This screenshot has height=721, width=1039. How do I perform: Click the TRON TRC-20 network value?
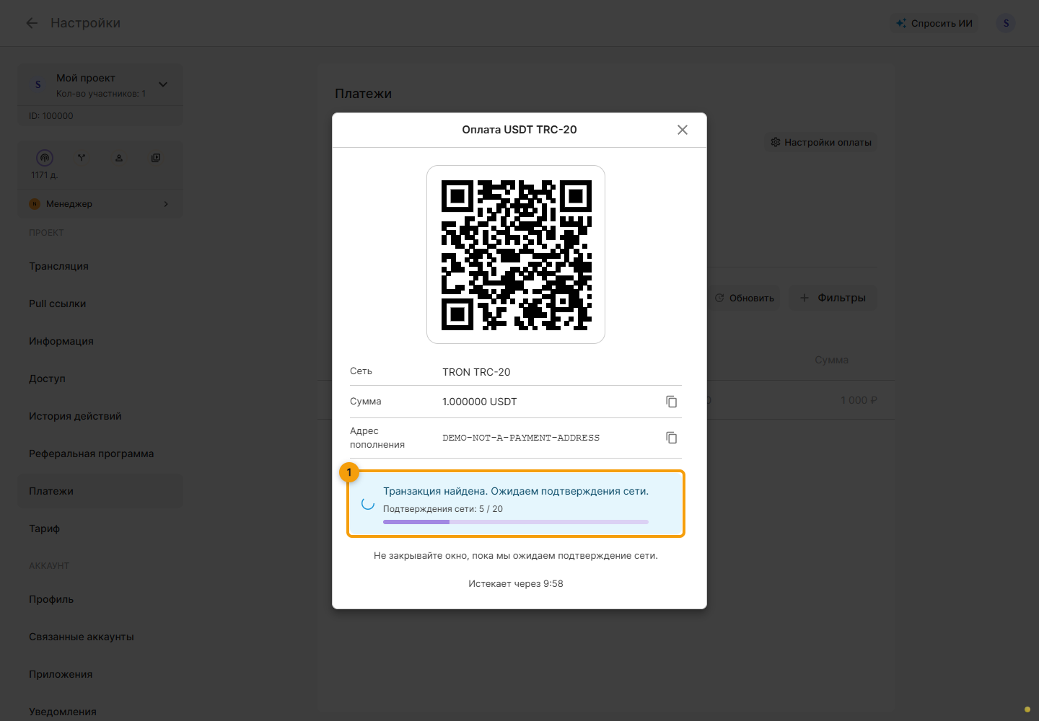[476, 372]
